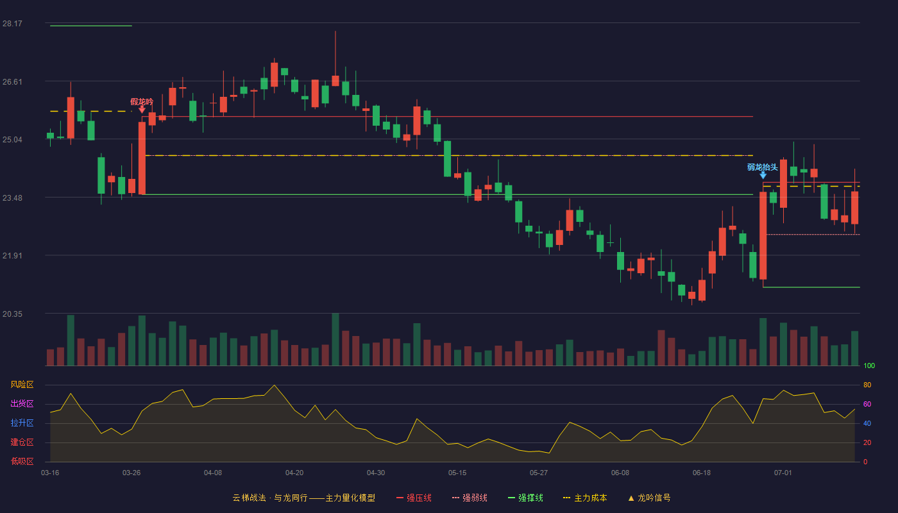Click the tall red candlestick beneath the 假龙吟 arrow

click(142, 158)
